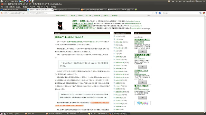
Task: Click the colorful banner image in right sidebar
Action: pyautogui.click(x=142, y=103)
